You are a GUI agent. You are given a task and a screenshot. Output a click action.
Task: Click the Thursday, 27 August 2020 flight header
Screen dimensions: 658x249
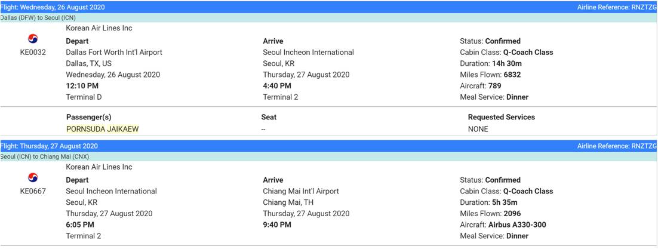click(49, 146)
